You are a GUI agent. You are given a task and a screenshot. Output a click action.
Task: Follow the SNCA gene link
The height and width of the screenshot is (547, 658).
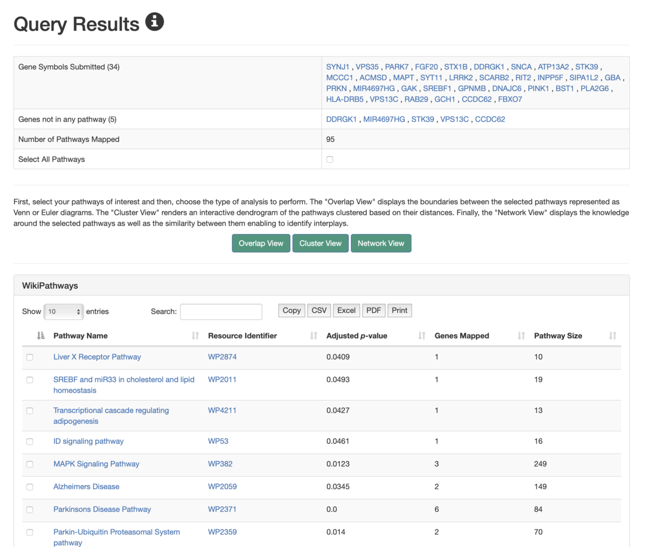[521, 67]
